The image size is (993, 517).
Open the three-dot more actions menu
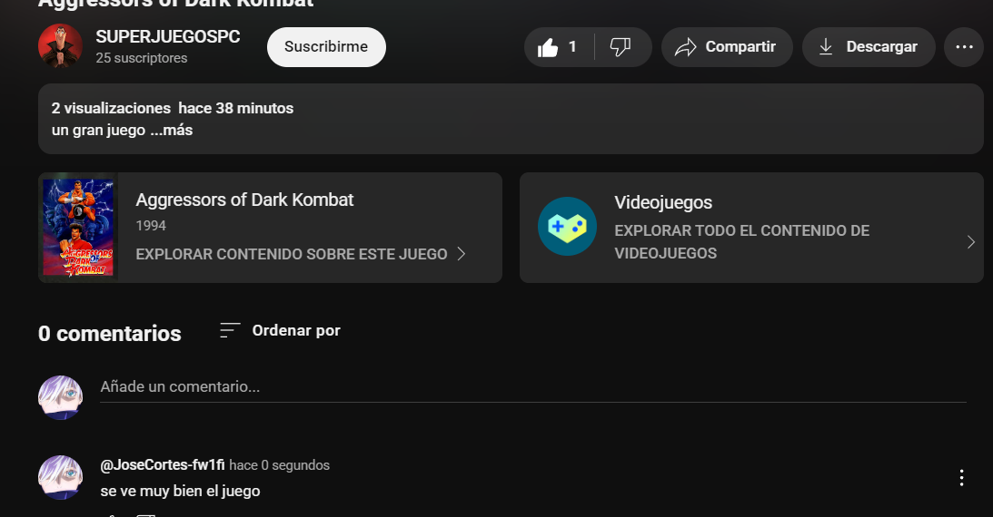(x=964, y=47)
